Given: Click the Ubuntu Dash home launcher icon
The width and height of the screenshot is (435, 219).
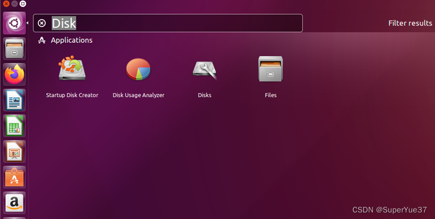Looking at the screenshot, I should 15,23.
